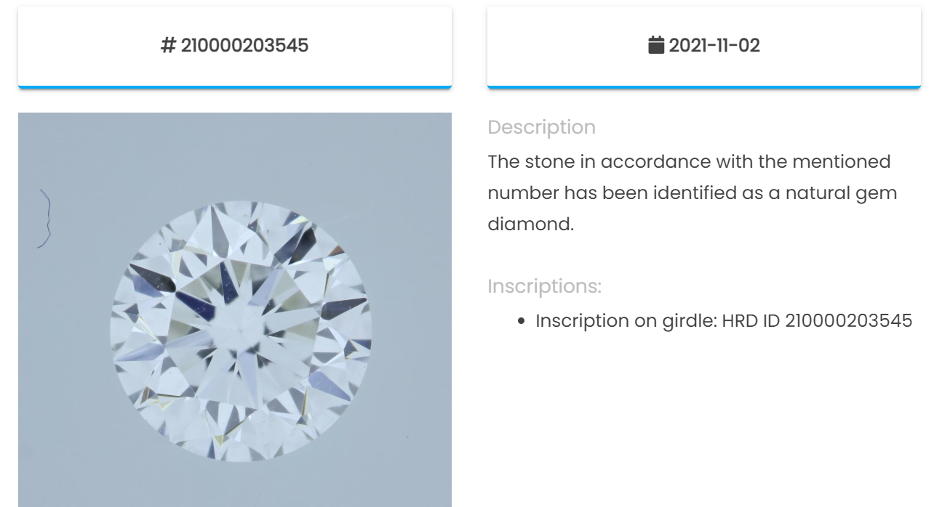This screenshot has width=934, height=507.
Task: Click the gray photo background beneath the diamond
Action: pyautogui.click(x=235, y=485)
